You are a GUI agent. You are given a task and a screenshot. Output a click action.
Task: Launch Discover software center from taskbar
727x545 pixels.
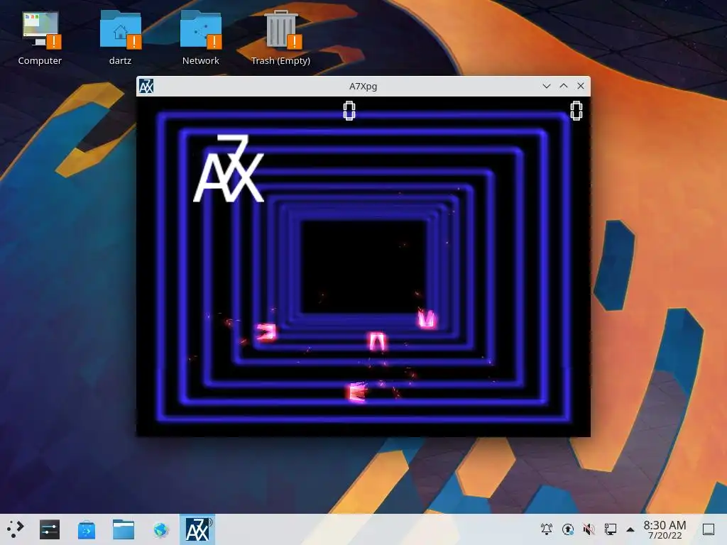coord(86,529)
